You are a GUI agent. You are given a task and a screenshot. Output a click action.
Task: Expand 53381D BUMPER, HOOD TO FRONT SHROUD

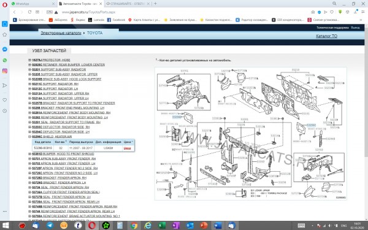coord(30,154)
